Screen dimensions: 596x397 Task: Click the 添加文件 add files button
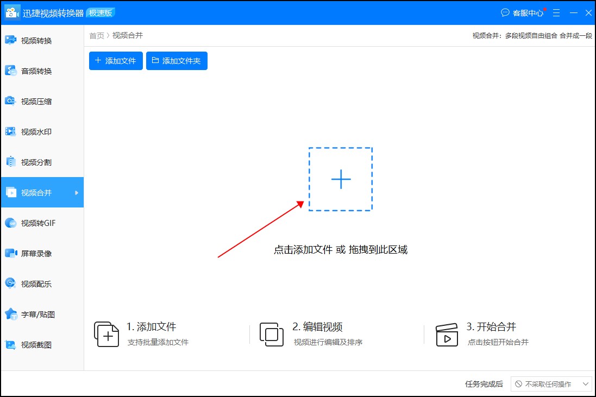click(115, 61)
